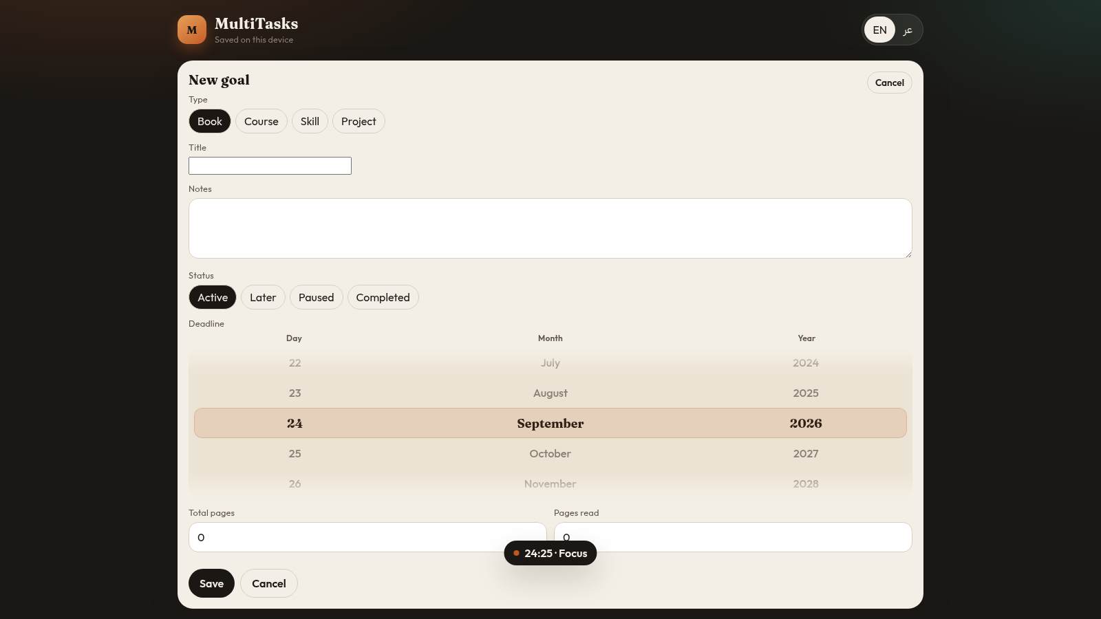The height and width of the screenshot is (619, 1101).
Task: Select Project goal type
Action: click(359, 121)
